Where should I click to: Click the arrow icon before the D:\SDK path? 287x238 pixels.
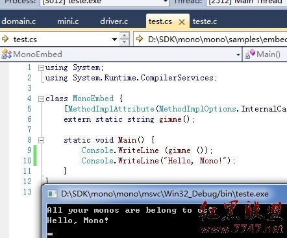(x=140, y=39)
